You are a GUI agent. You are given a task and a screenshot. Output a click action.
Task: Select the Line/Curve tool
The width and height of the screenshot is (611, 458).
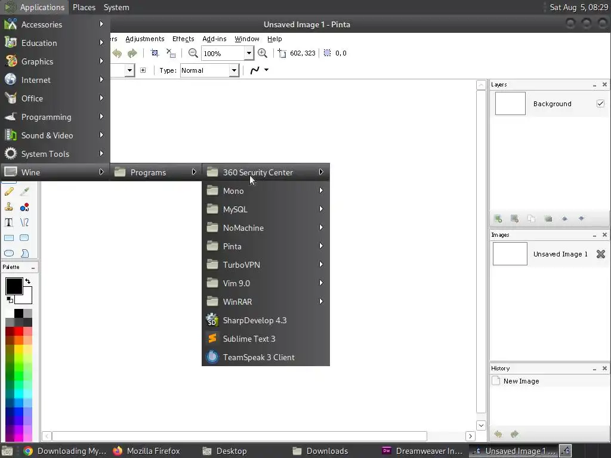24,222
